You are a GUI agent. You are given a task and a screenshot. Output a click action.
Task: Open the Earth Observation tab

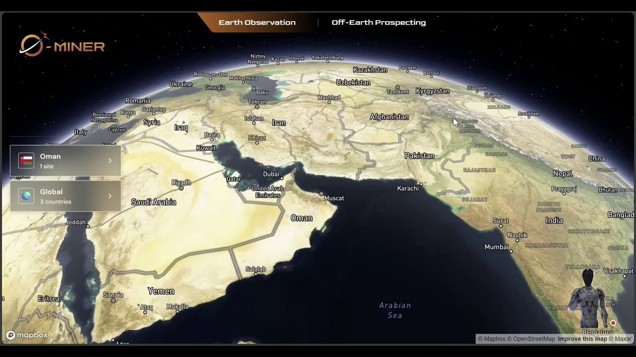point(257,22)
